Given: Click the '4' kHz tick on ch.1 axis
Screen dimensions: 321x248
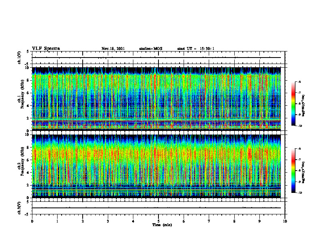Looking at the screenshot, I should (28, 106).
